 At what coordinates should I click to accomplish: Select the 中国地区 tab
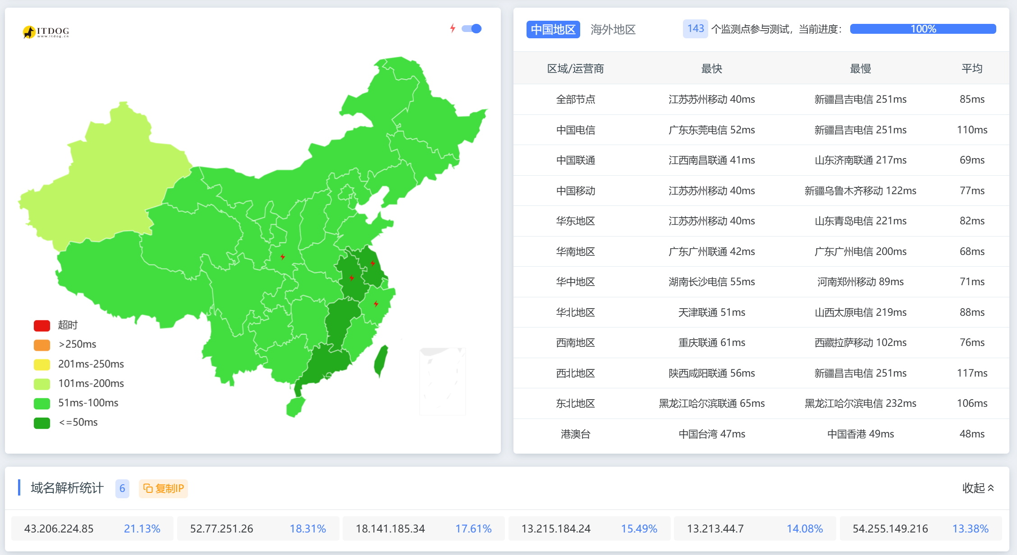click(x=553, y=30)
